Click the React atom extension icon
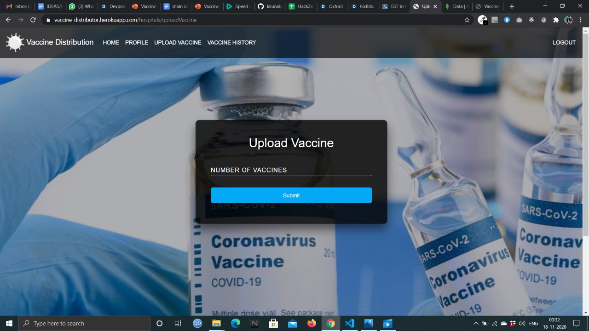This screenshot has width=589, height=331. pos(531,20)
